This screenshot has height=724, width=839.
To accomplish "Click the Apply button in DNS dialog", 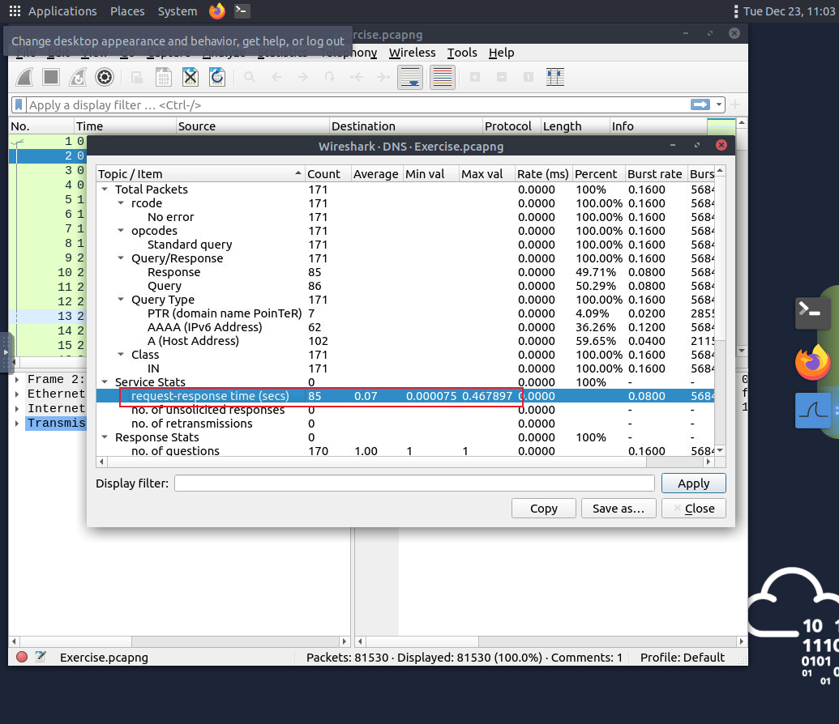I will coord(693,483).
